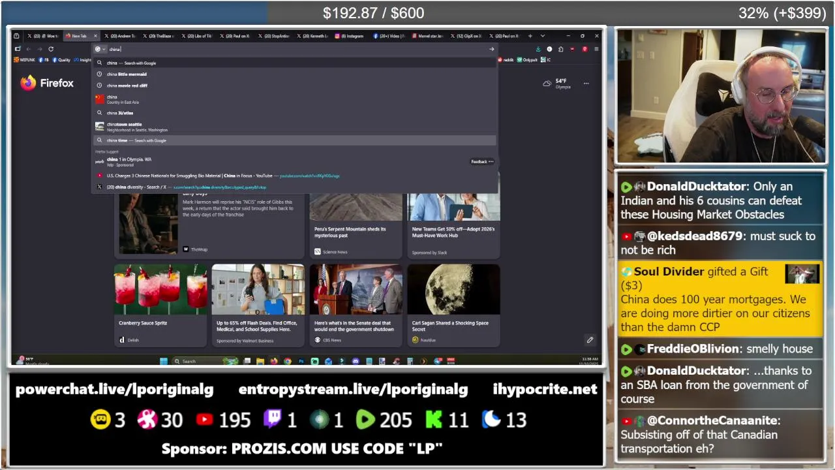Image resolution: width=835 pixels, height=470 pixels.
Task: Click the downloads toolbar icon
Action: click(538, 49)
